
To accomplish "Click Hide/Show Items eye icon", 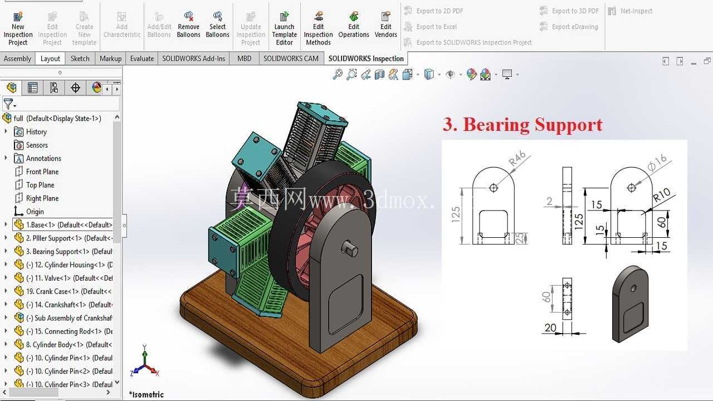I will pyautogui.click(x=451, y=74).
